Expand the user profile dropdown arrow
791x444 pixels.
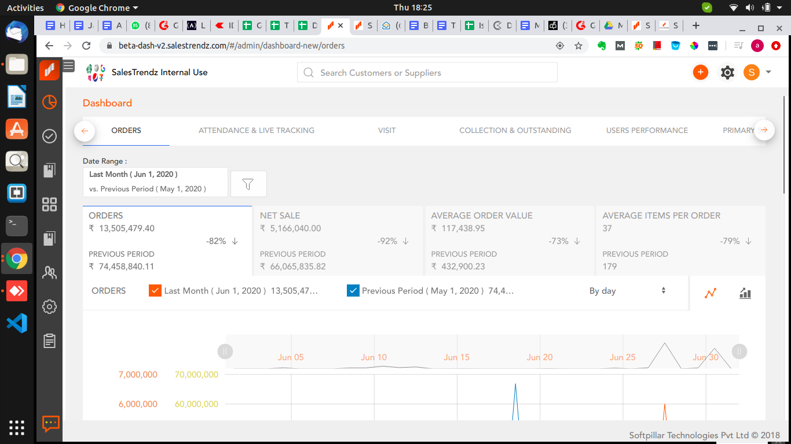pyautogui.click(x=768, y=72)
